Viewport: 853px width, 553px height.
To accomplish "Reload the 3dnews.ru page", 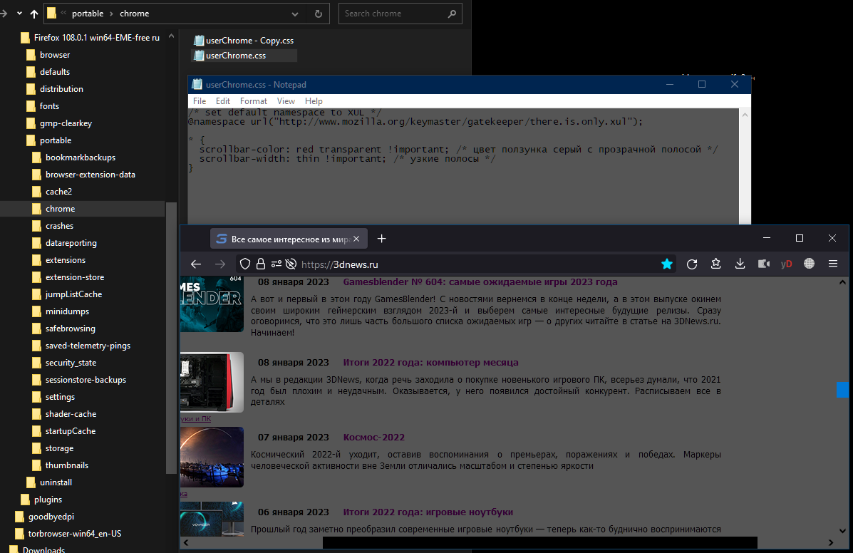I will click(x=692, y=264).
